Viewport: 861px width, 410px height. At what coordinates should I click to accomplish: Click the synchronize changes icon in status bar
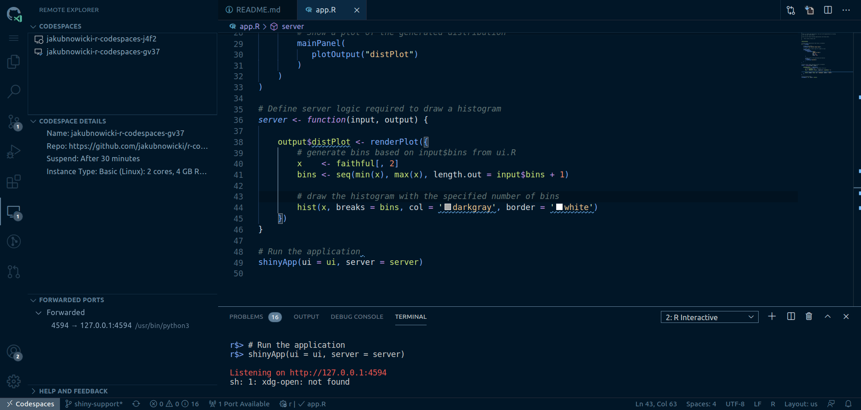[136, 404]
